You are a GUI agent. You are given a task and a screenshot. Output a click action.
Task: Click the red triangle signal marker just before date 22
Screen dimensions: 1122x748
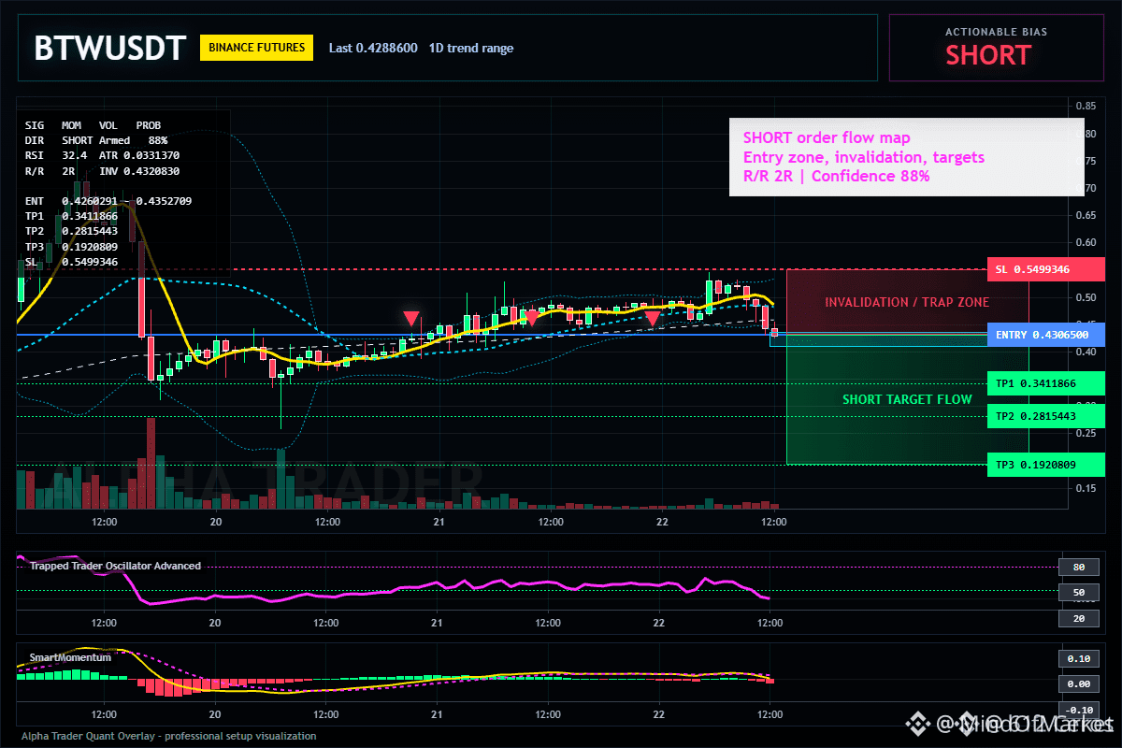pyautogui.click(x=651, y=319)
